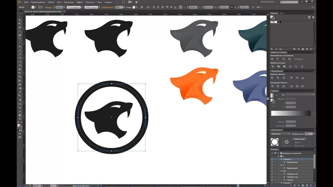Click the gradient slider bar
The width and height of the screenshot is (333, 187).
[291, 113]
